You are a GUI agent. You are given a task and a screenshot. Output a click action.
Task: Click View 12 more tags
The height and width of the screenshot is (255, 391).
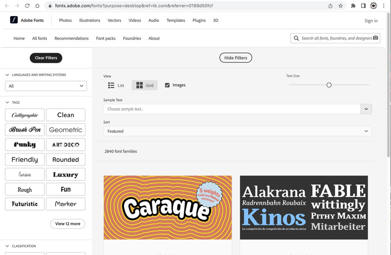coord(68,224)
